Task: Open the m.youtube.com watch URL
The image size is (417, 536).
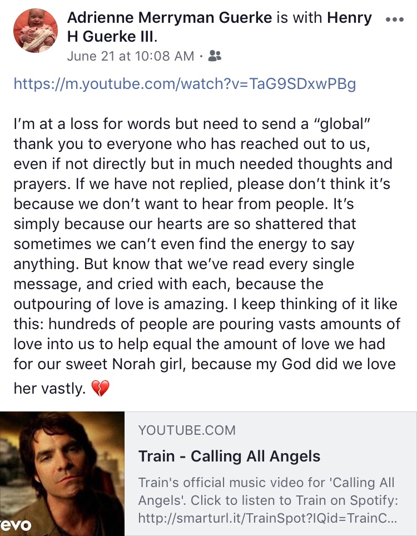Action: [x=184, y=84]
